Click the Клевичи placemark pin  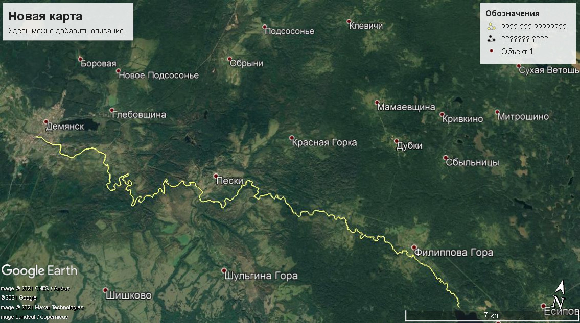pyautogui.click(x=349, y=22)
